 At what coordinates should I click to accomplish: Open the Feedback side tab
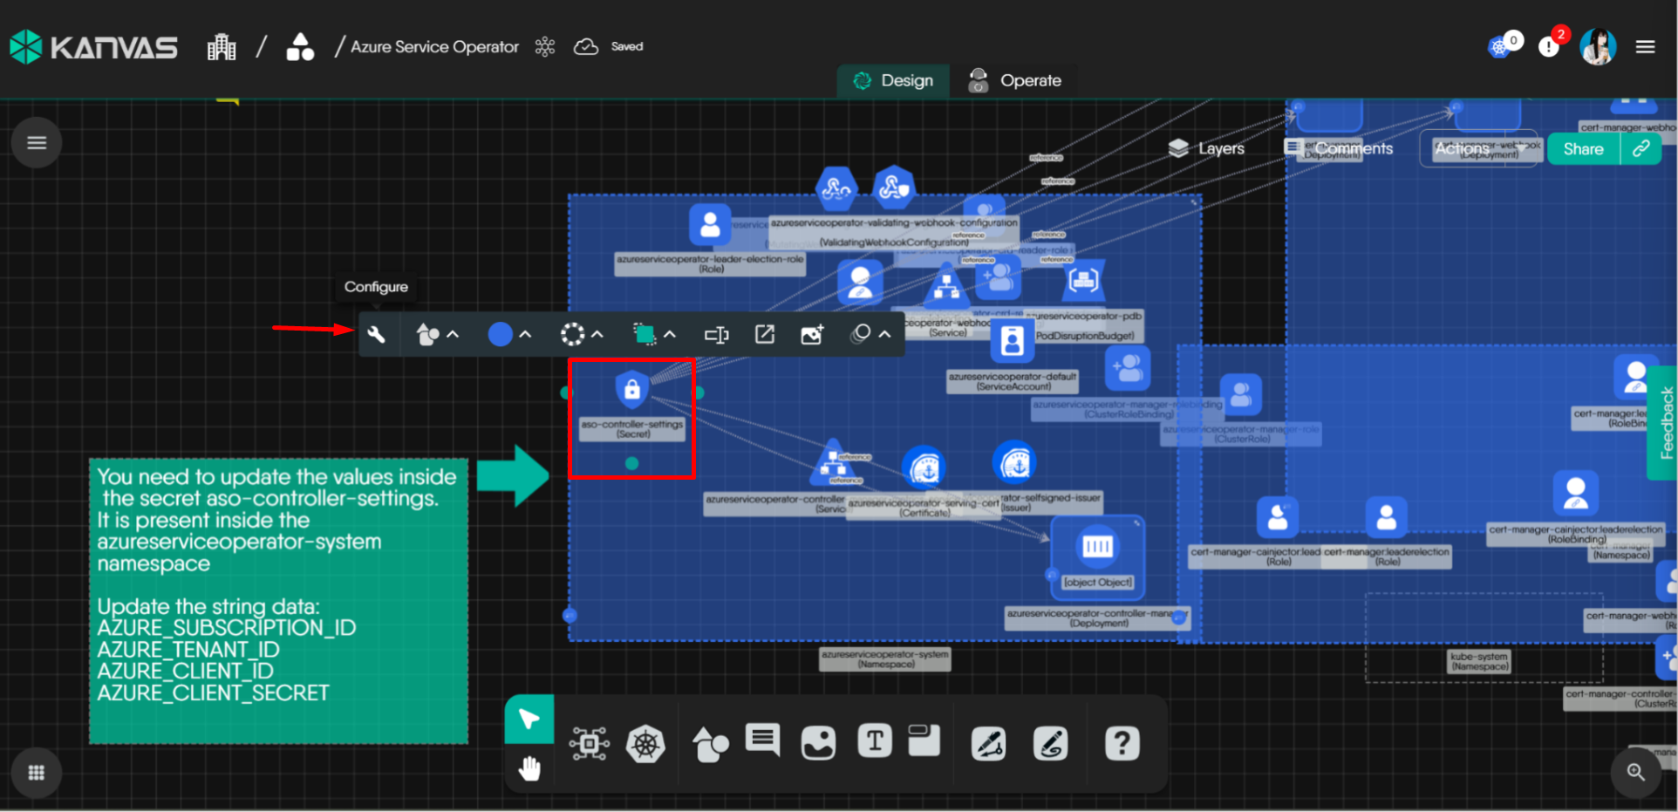coord(1664,423)
